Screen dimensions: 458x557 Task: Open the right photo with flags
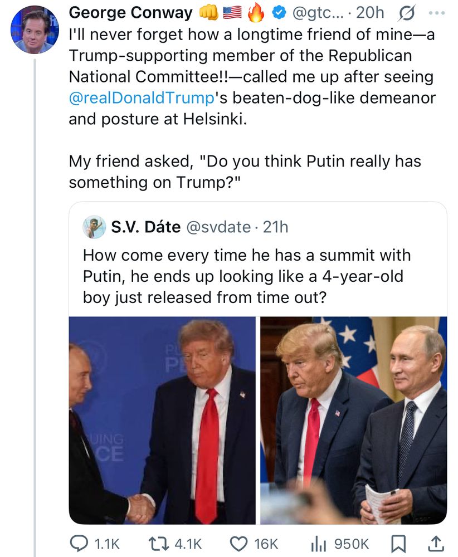click(x=354, y=421)
